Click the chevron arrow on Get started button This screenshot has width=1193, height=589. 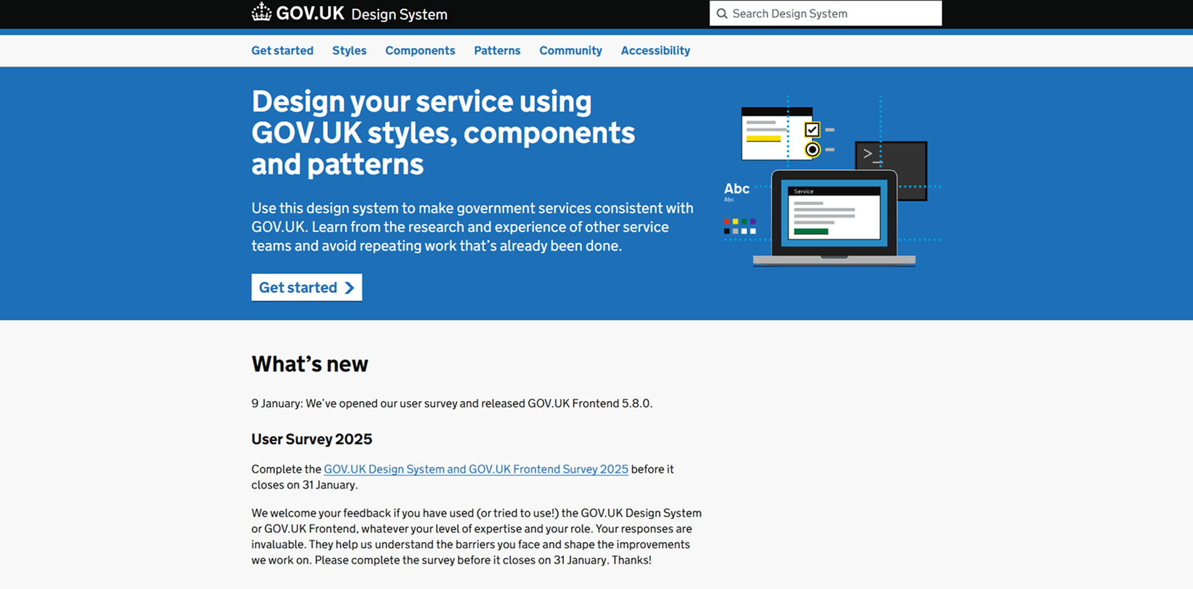pyautogui.click(x=350, y=288)
